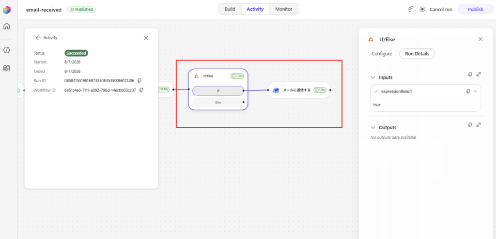Open the Run Details tab
Screen dimensions: 496x239
417,54
